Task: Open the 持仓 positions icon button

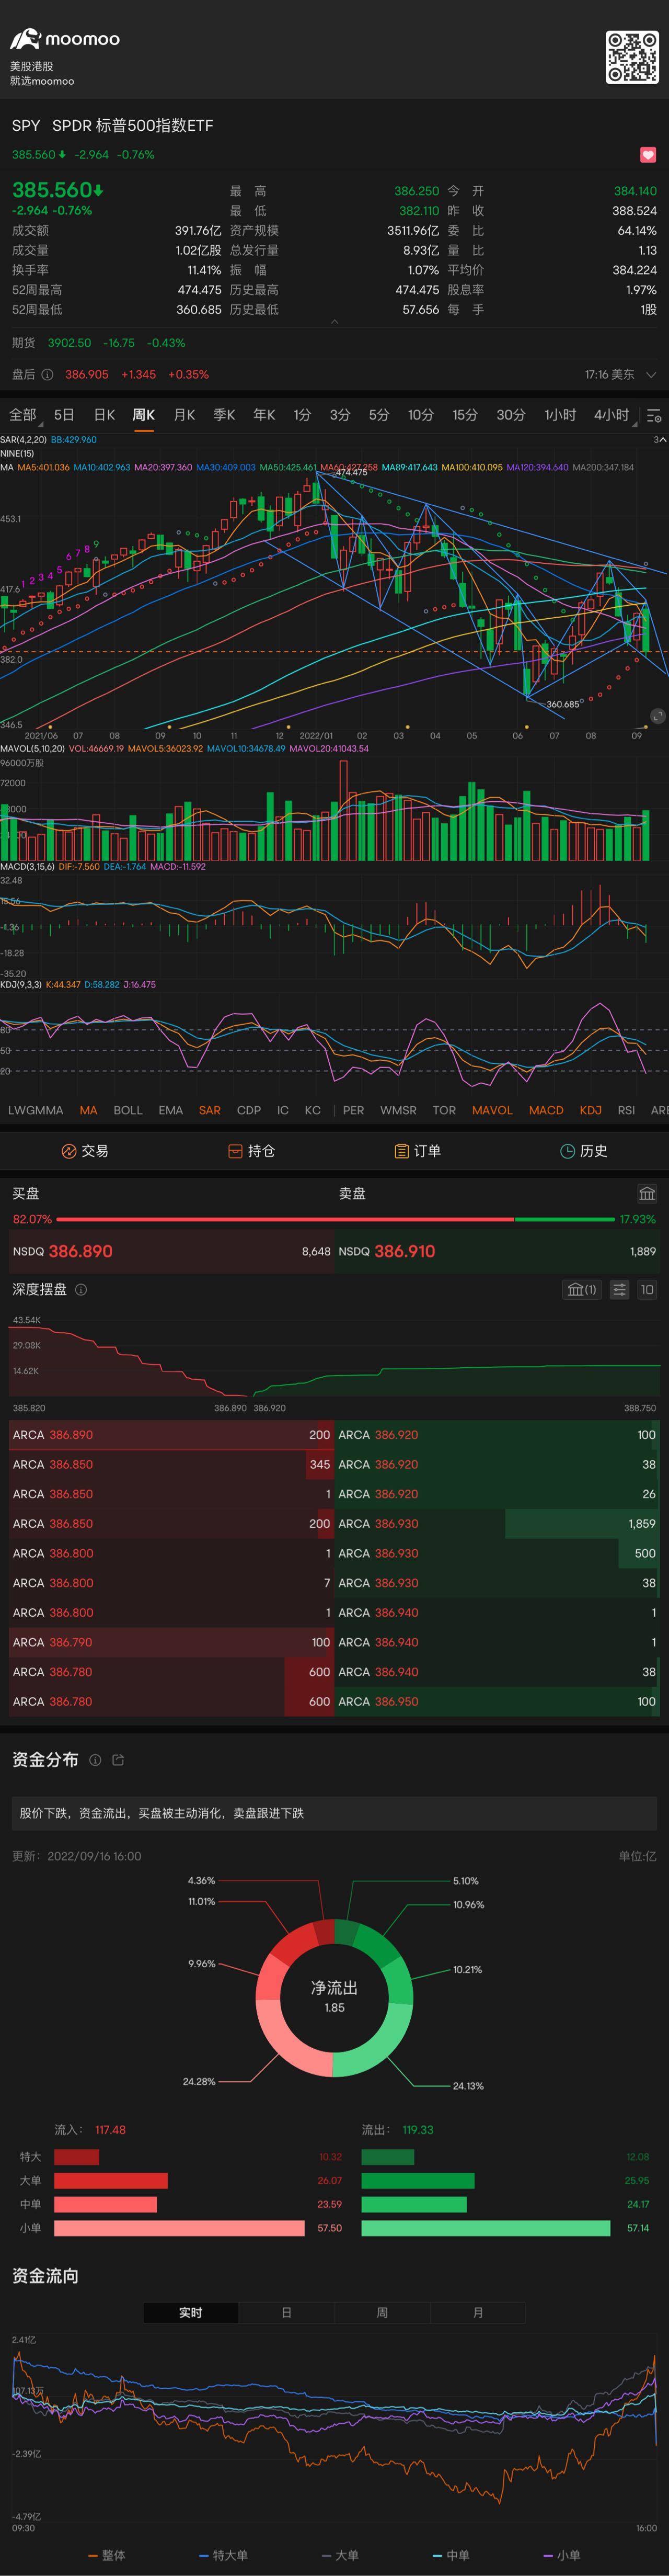Action: click(x=251, y=1151)
